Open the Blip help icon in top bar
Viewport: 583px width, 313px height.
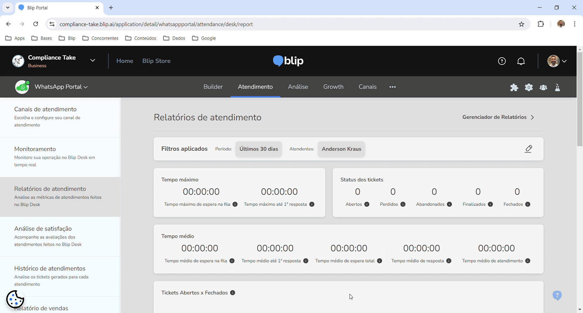point(502,61)
